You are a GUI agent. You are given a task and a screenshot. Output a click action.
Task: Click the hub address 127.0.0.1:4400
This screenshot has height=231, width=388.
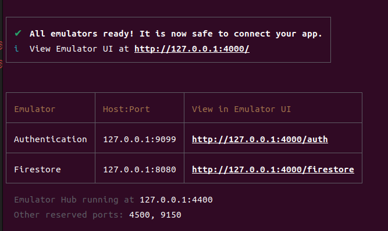click(x=176, y=200)
